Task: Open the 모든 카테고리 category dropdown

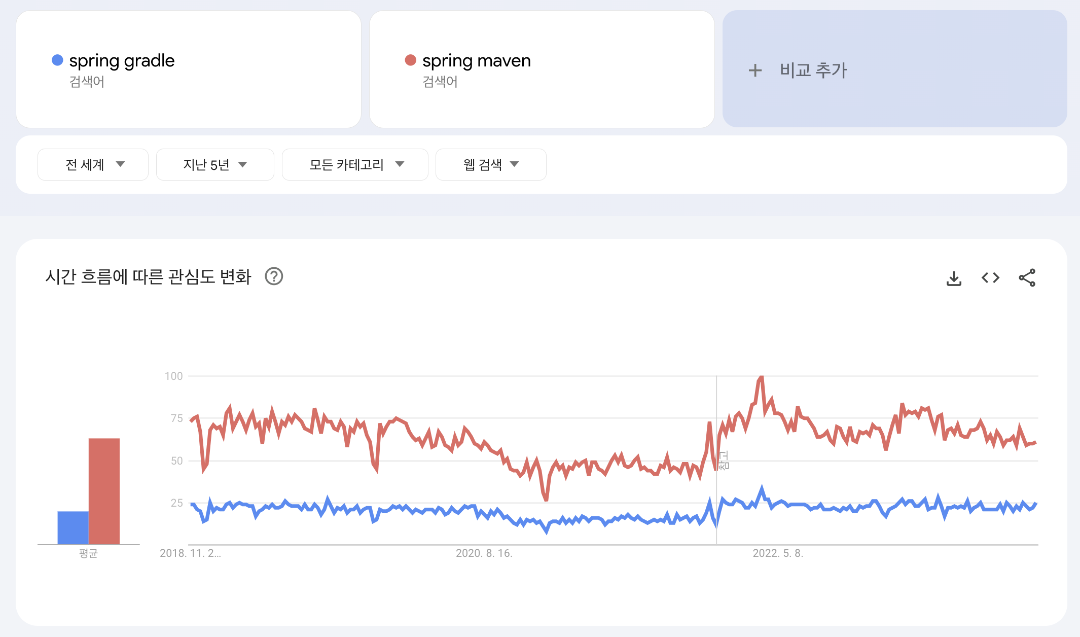Action: [355, 164]
